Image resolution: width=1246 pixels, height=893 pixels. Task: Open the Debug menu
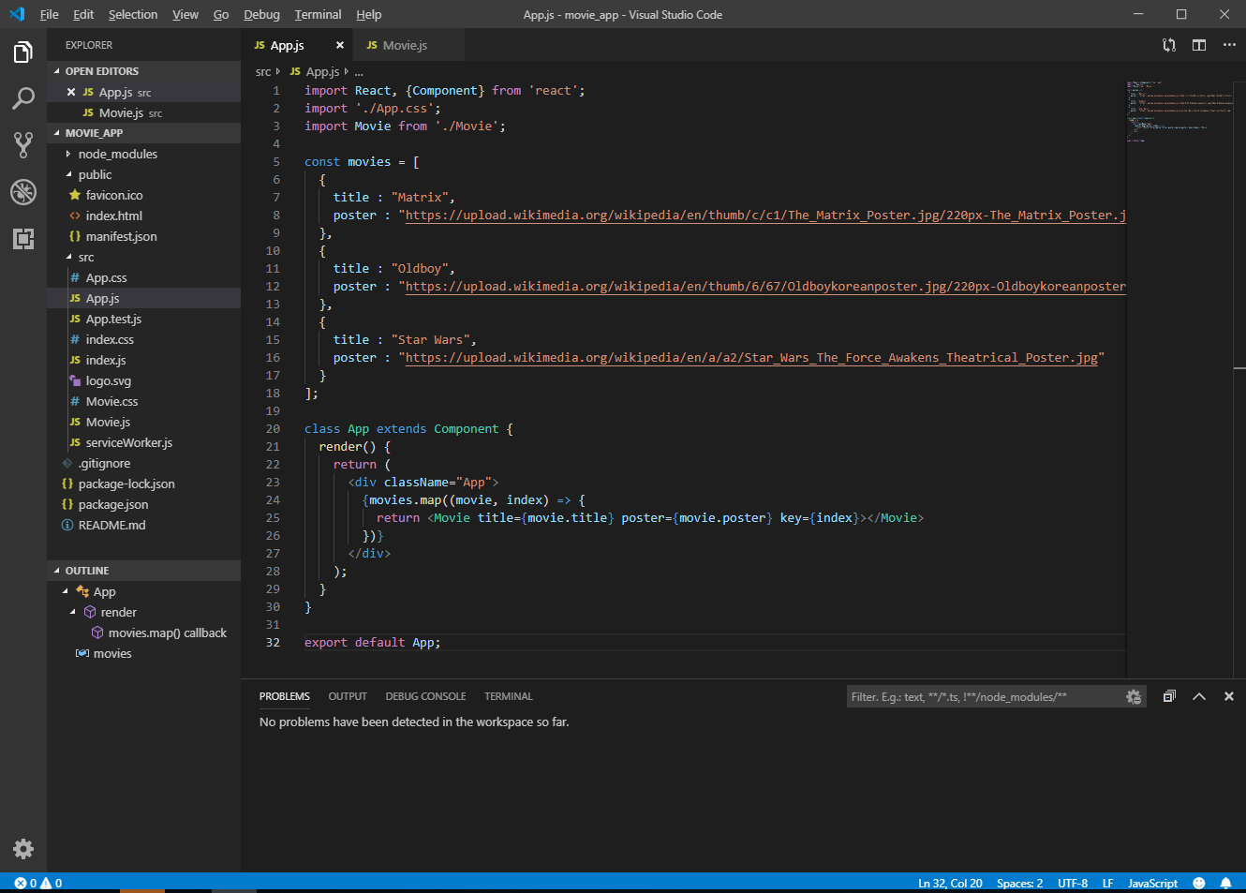pos(261,14)
